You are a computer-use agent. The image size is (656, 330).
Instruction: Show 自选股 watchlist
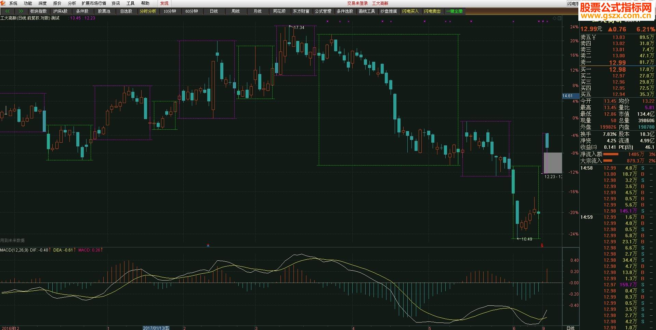coord(126,11)
